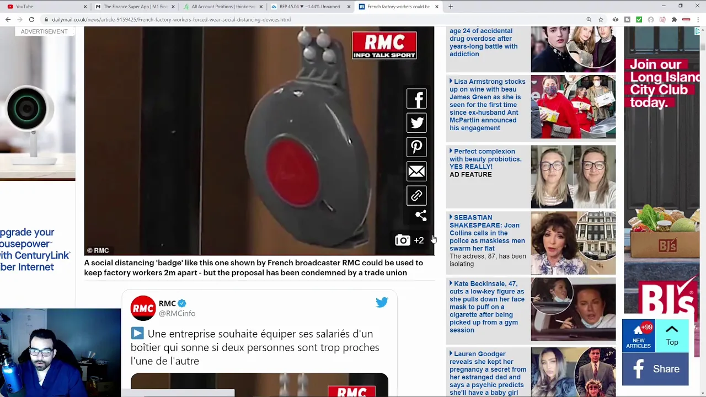This screenshot has height=397, width=706.
Task: Click the zoom magnifier in address bar
Action: 589,19
